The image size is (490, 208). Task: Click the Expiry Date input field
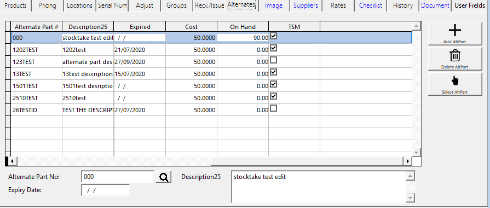[105, 190]
